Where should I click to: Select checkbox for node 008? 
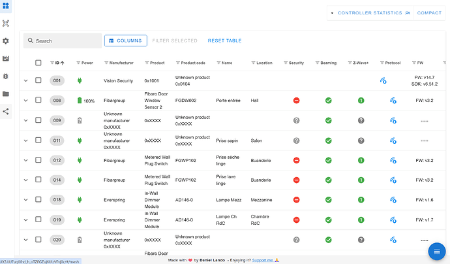point(38,100)
